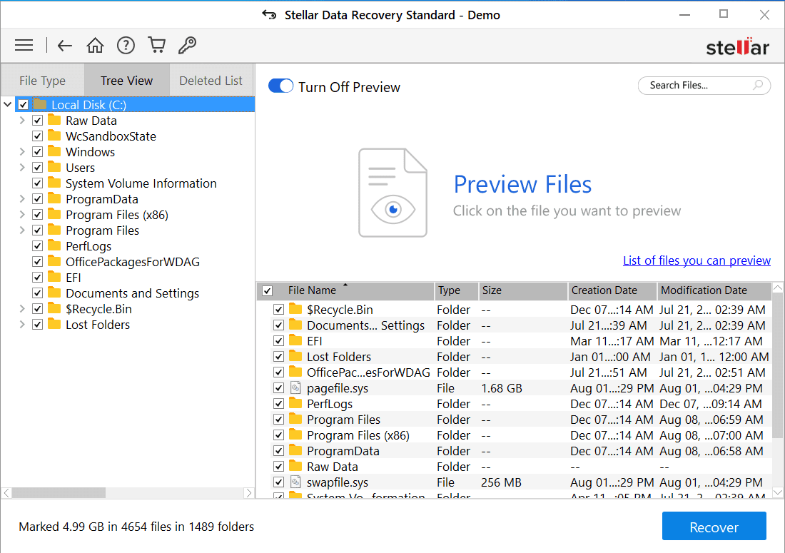The image size is (785, 553).
Task: Go to the Home screen icon
Action: tap(95, 45)
